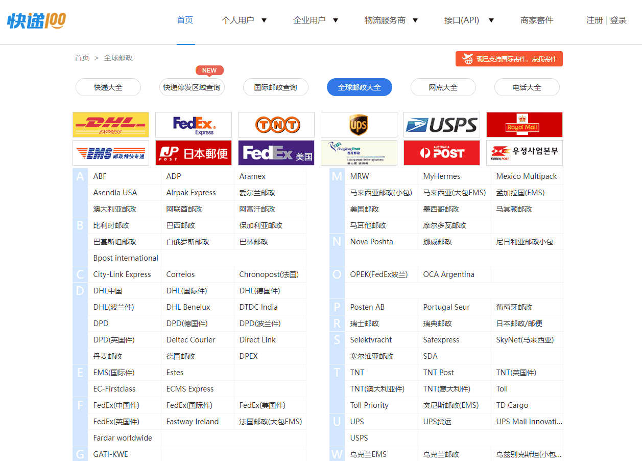The image size is (642, 461).
Task: Click the Royal Mail logo
Action: pyautogui.click(x=524, y=124)
